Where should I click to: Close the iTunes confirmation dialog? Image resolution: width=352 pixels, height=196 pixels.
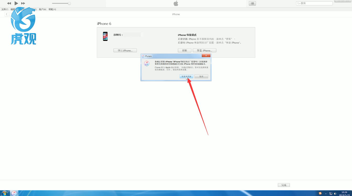pos(206,56)
